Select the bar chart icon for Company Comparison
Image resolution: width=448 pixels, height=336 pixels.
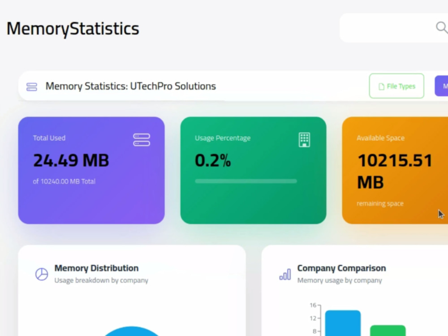point(285,274)
